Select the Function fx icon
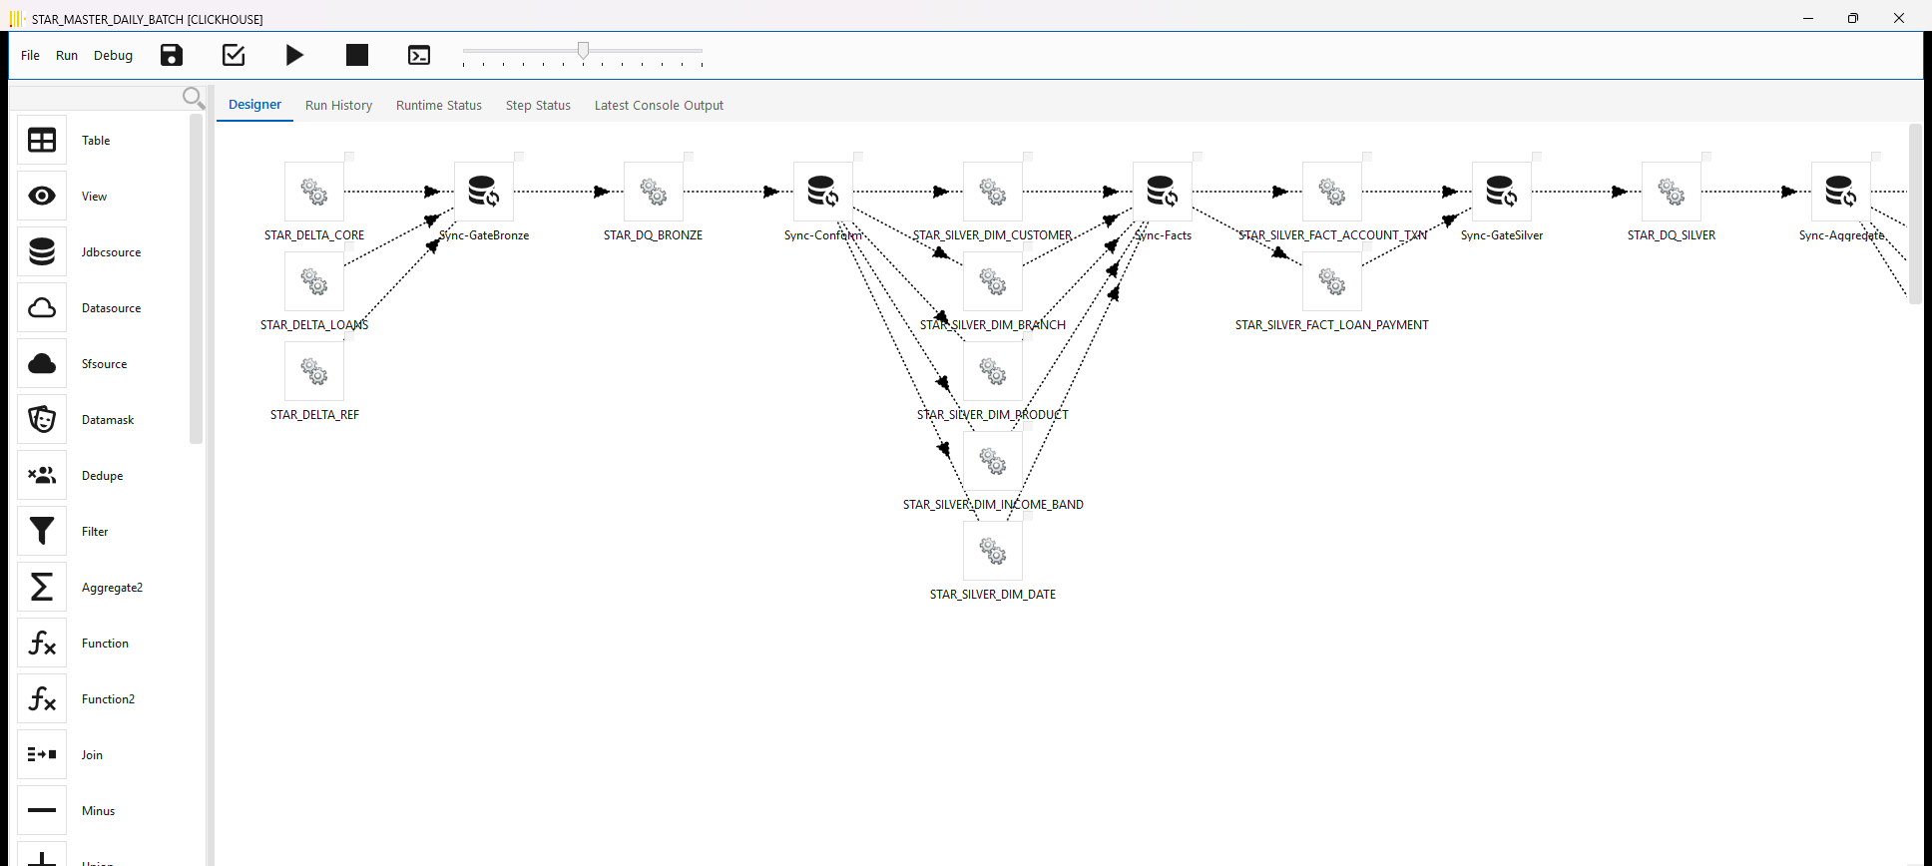 pos(42,644)
